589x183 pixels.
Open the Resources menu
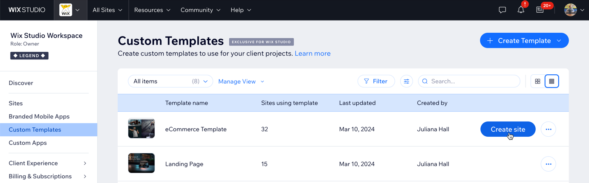coord(152,10)
